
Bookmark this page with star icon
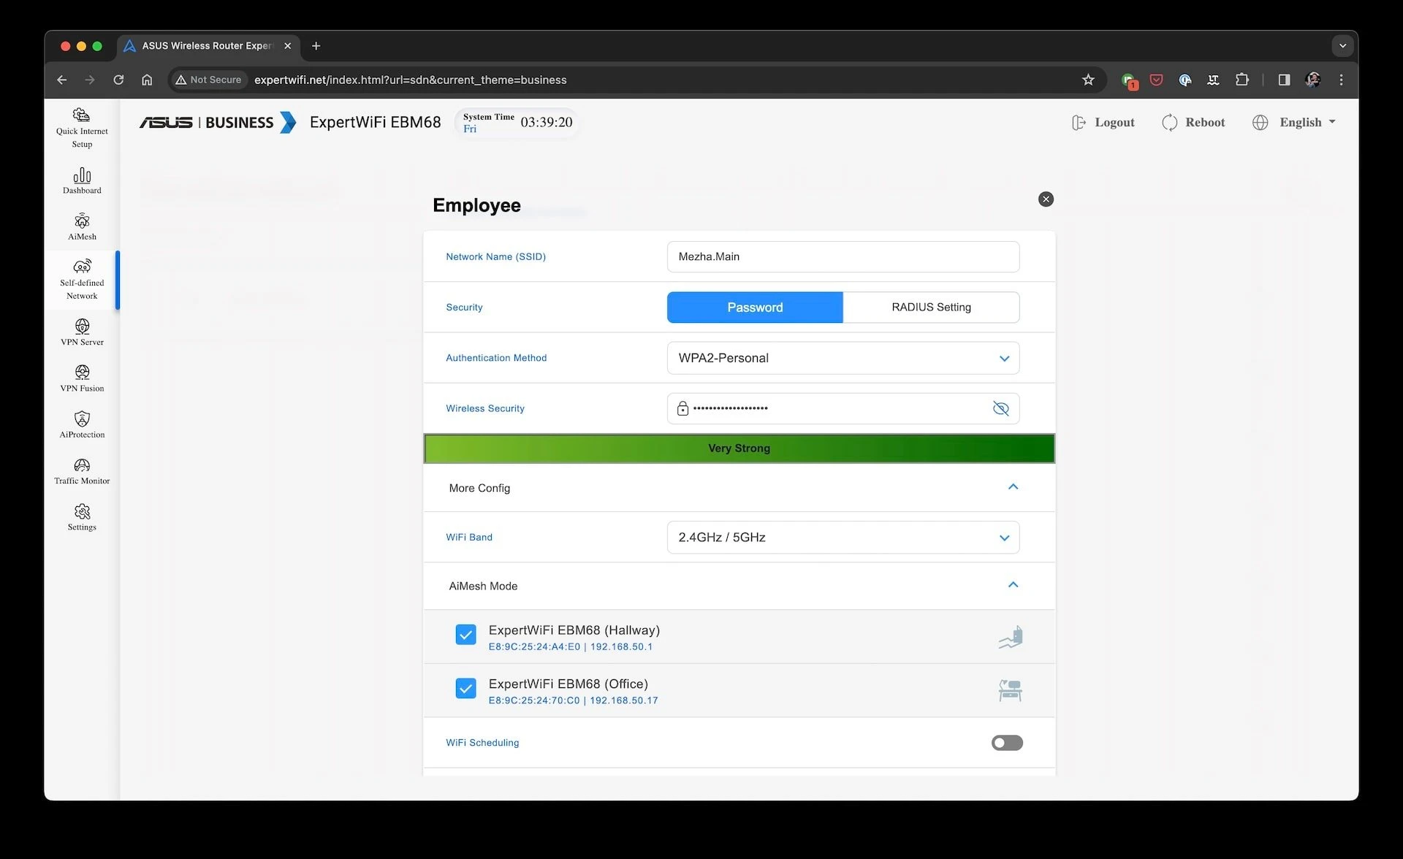pos(1088,80)
